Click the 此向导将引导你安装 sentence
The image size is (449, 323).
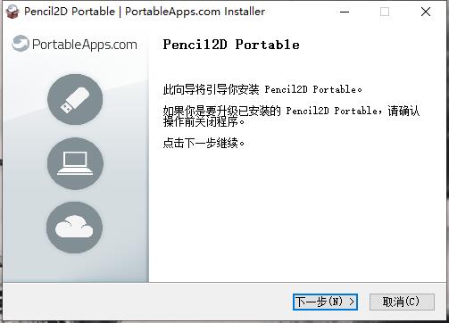click(262, 89)
